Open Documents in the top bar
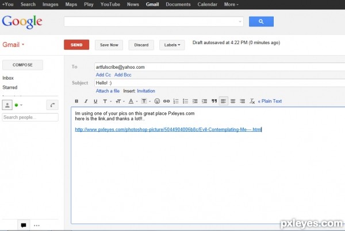This screenshot has width=345, height=231. point(178,5)
